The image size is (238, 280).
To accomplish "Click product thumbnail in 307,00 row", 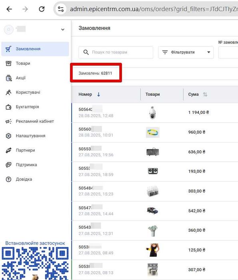I will pyautogui.click(x=153, y=270).
